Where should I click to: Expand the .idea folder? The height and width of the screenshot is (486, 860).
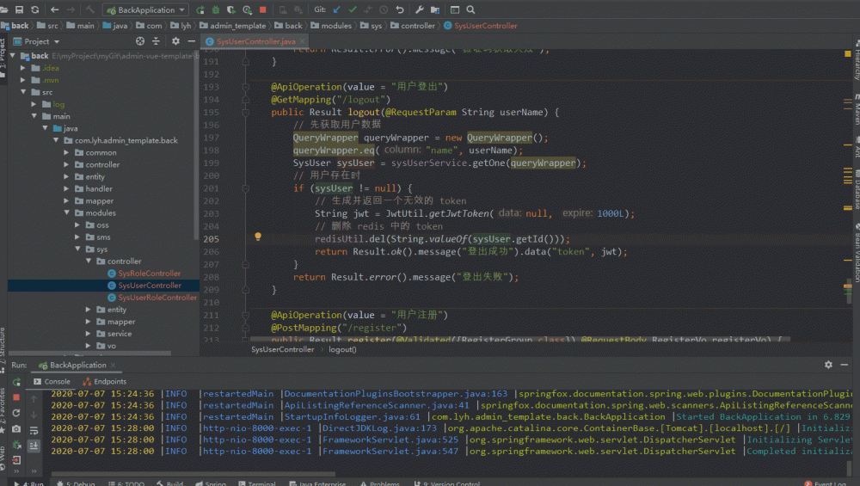[x=23, y=68]
